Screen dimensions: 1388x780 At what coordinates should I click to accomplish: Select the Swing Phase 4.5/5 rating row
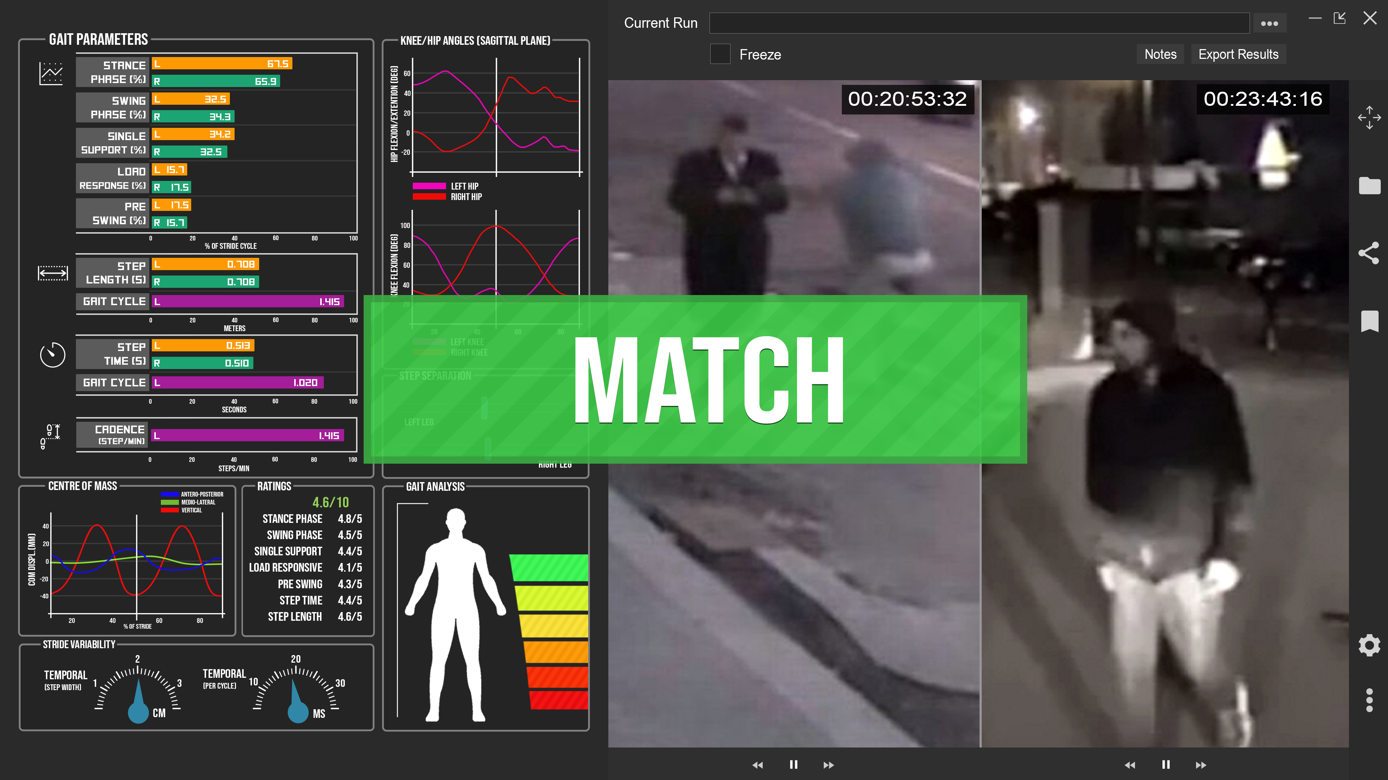click(314, 535)
